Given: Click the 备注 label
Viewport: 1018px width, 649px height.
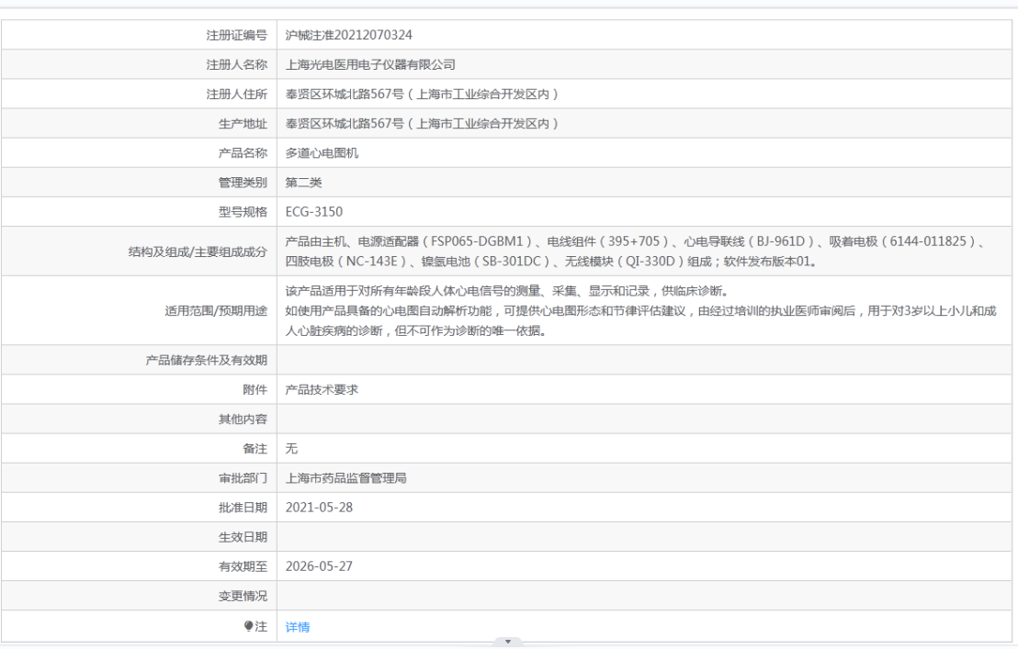Looking at the screenshot, I should tap(255, 449).
